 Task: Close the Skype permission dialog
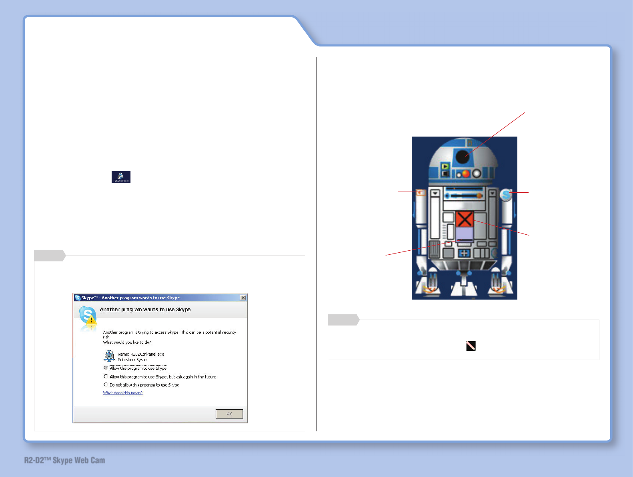pyautogui.click(x=243, y=298)
